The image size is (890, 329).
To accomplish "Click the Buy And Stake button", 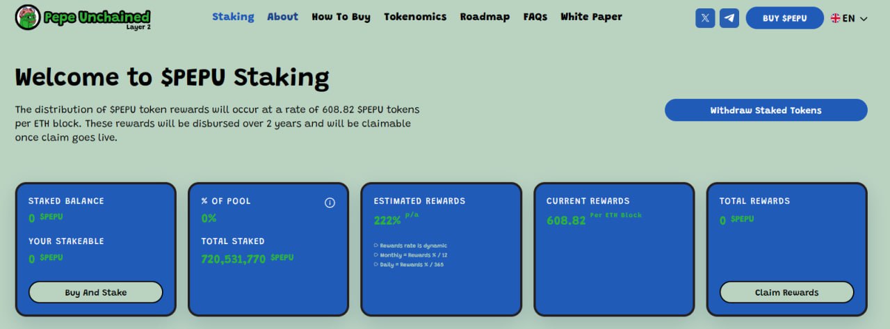I will (x=96, y=292).
